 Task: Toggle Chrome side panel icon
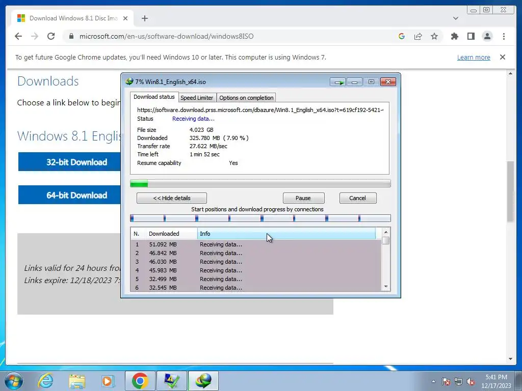[x=471, y=36]
